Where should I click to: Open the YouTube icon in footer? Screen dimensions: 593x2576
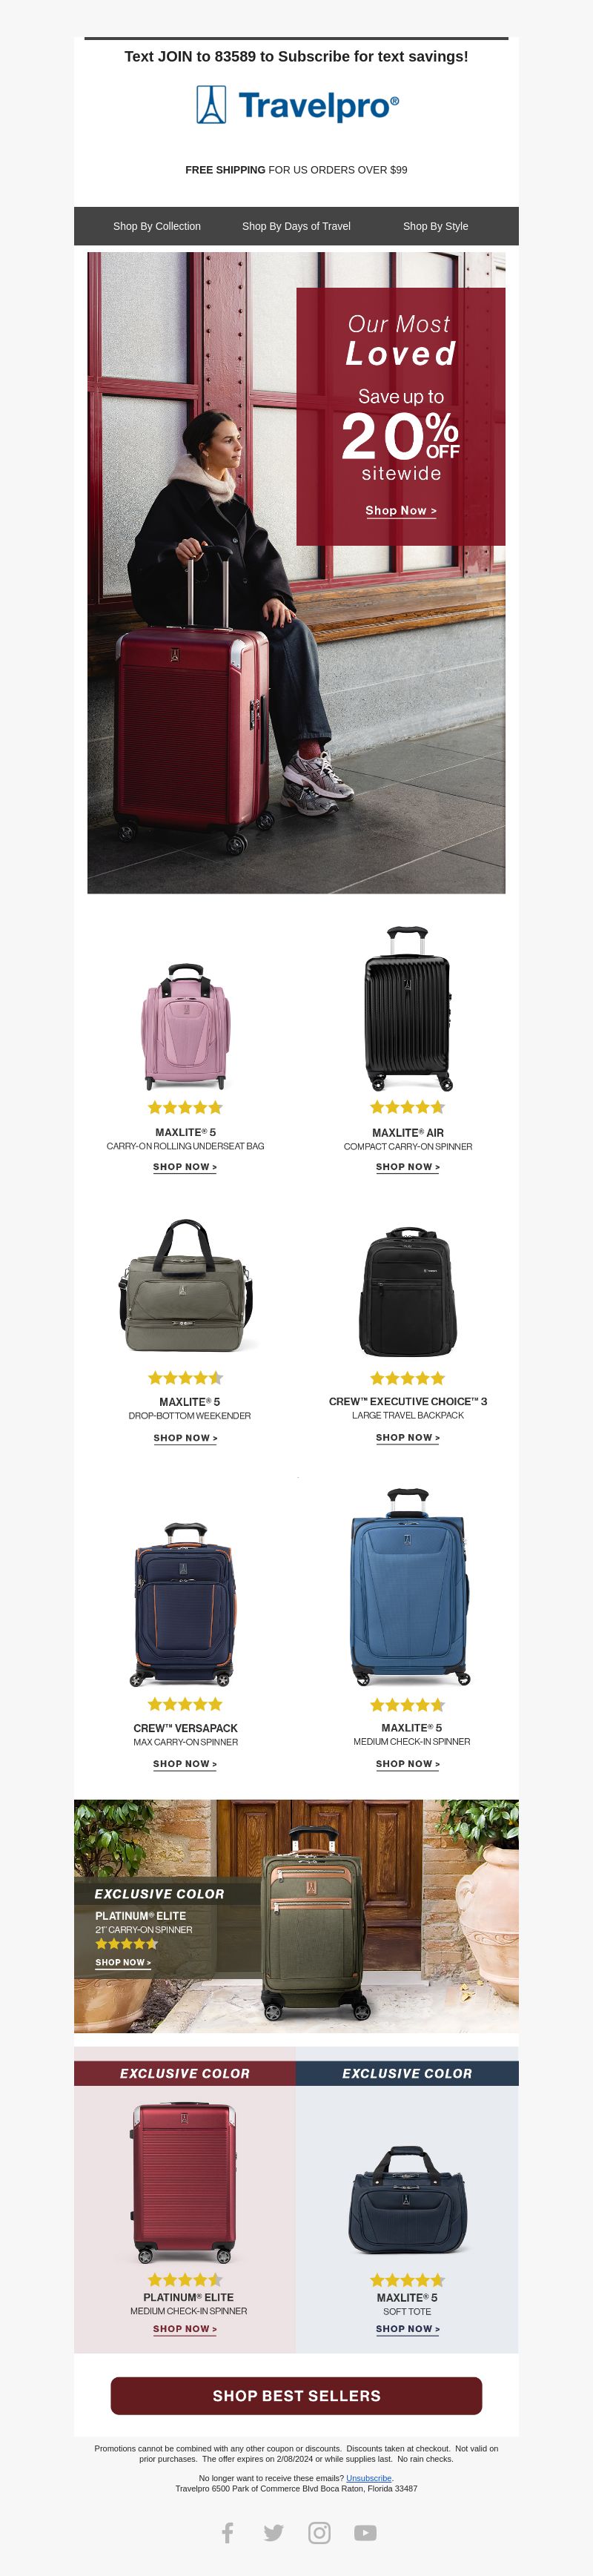pos(365,2532)
